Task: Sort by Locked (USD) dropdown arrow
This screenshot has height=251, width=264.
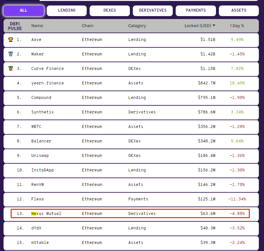Action: pos(214,25)
